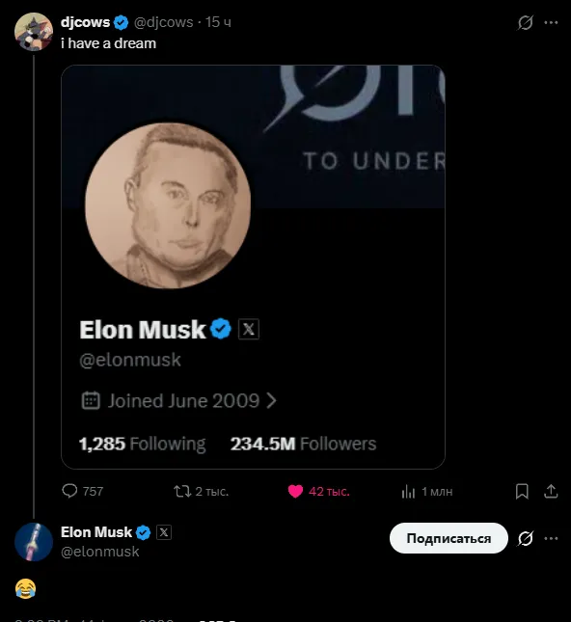Open more options on djcows tweet
This screenshot has width=571, height=622.
(x=551, y=22)
